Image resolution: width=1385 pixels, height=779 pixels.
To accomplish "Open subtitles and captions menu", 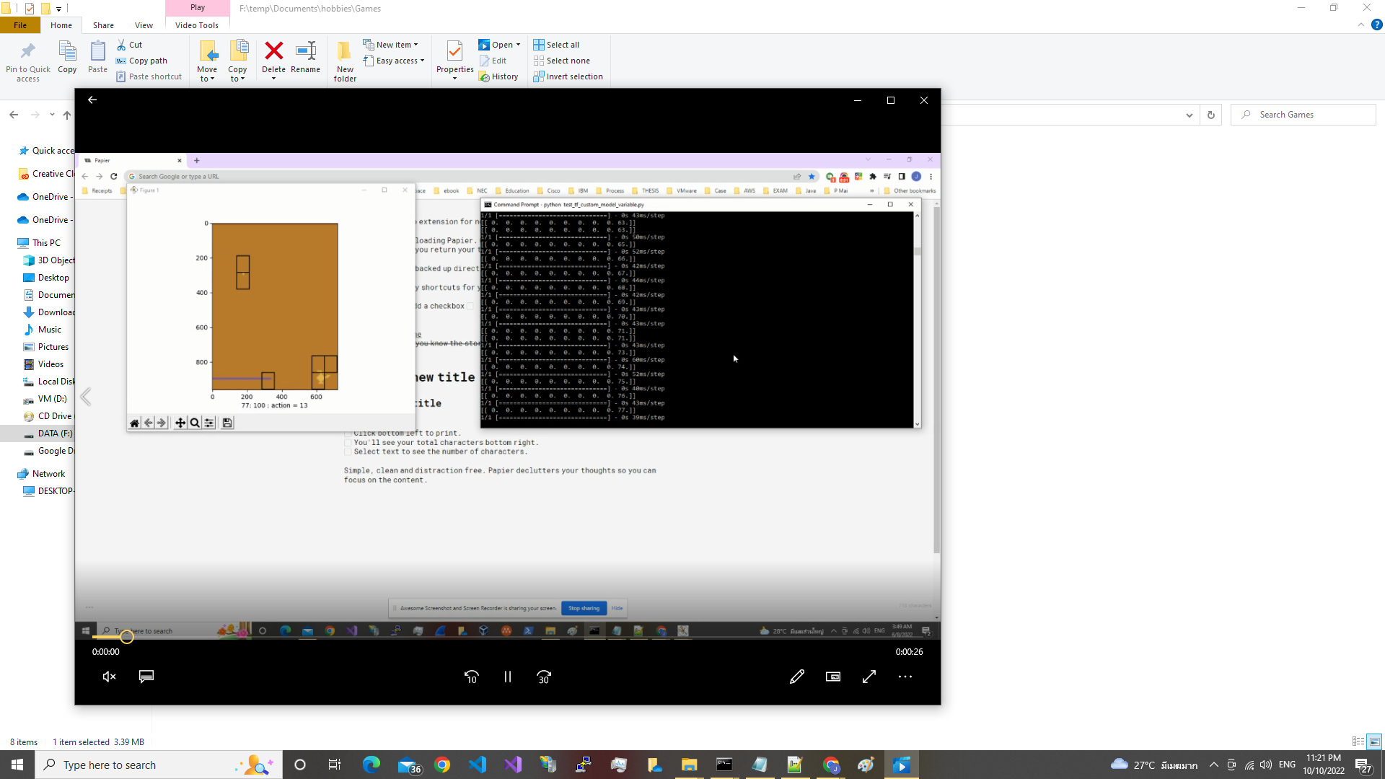I will tap(146, 677).
